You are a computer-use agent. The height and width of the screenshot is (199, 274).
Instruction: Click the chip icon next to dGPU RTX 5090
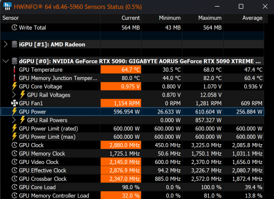[14, 61]
